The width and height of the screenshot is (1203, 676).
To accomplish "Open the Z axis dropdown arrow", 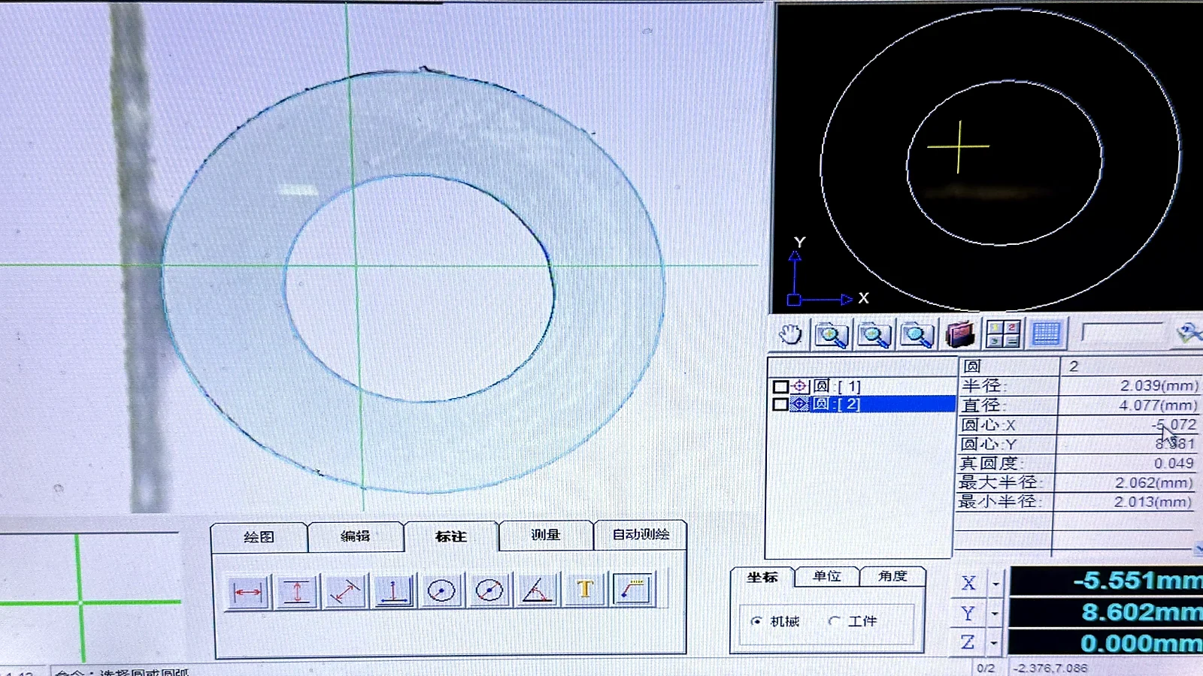I will (x=994, y=643).
